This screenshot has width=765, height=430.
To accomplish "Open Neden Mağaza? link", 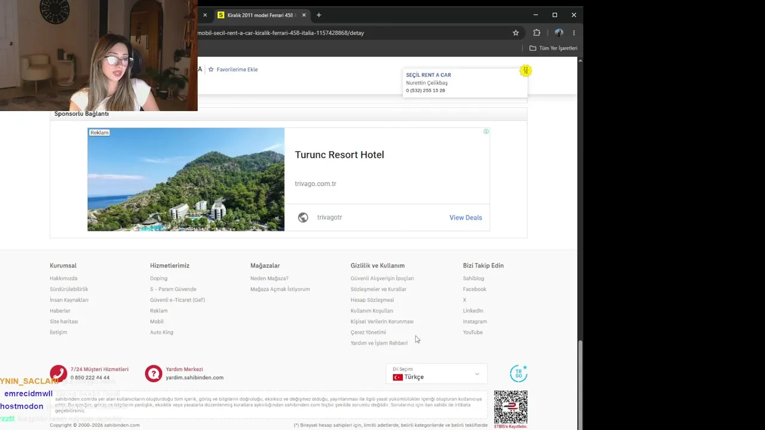I will click(x=269, y=278).
